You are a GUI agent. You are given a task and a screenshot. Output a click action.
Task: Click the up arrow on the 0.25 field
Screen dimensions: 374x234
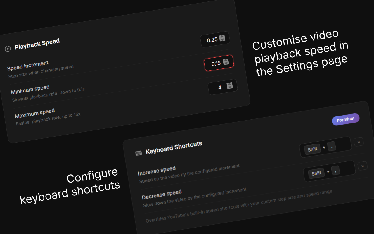[x=223, y=36]
